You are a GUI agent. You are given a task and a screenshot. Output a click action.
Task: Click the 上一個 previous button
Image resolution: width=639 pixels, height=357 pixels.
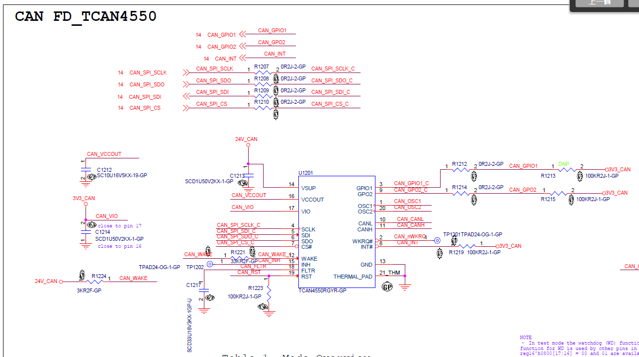pyautogui.click(x=599, y=2)
